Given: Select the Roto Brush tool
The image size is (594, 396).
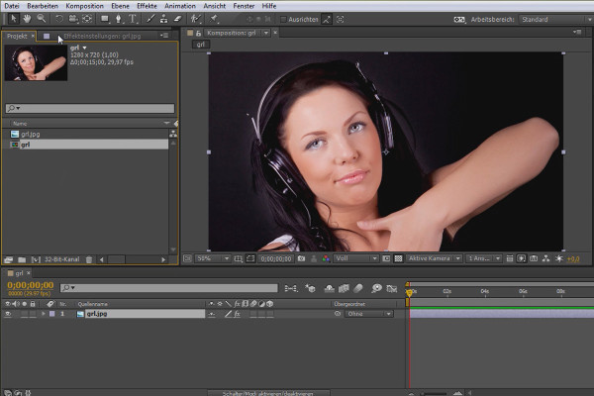Looking at the screenshot, I should [195, 19].
